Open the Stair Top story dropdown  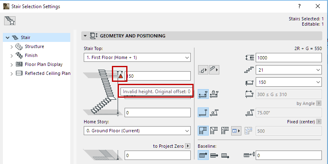137,57
